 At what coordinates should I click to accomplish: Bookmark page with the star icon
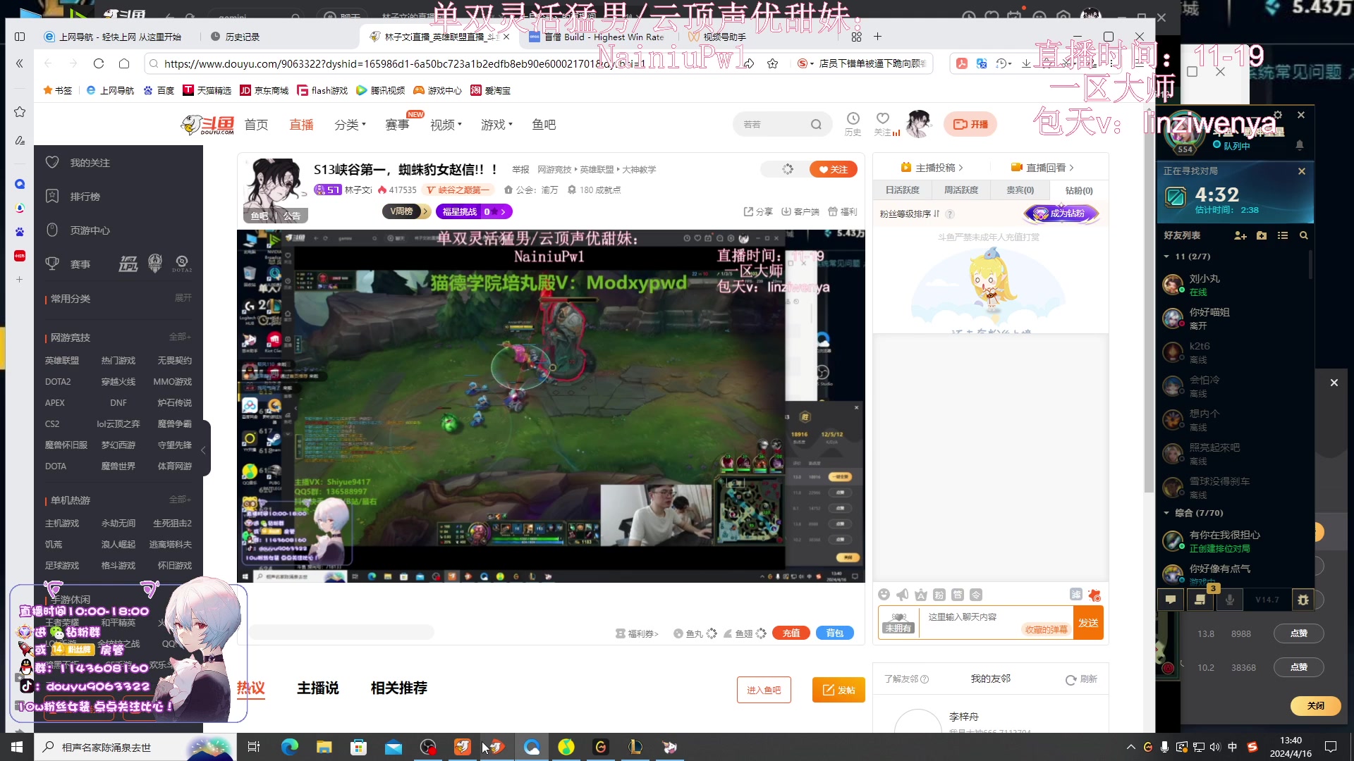(772, 63)
